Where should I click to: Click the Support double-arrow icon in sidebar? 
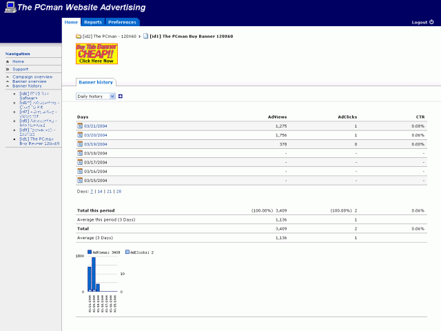point(8,69)
